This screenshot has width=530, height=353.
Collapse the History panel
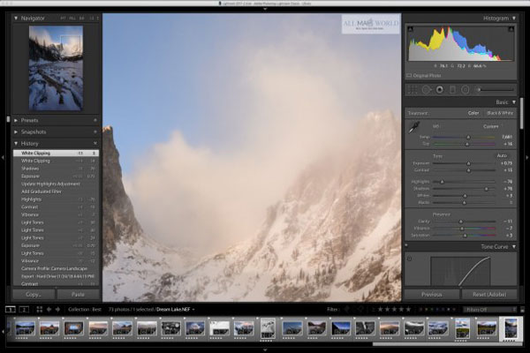click(16, 143)
